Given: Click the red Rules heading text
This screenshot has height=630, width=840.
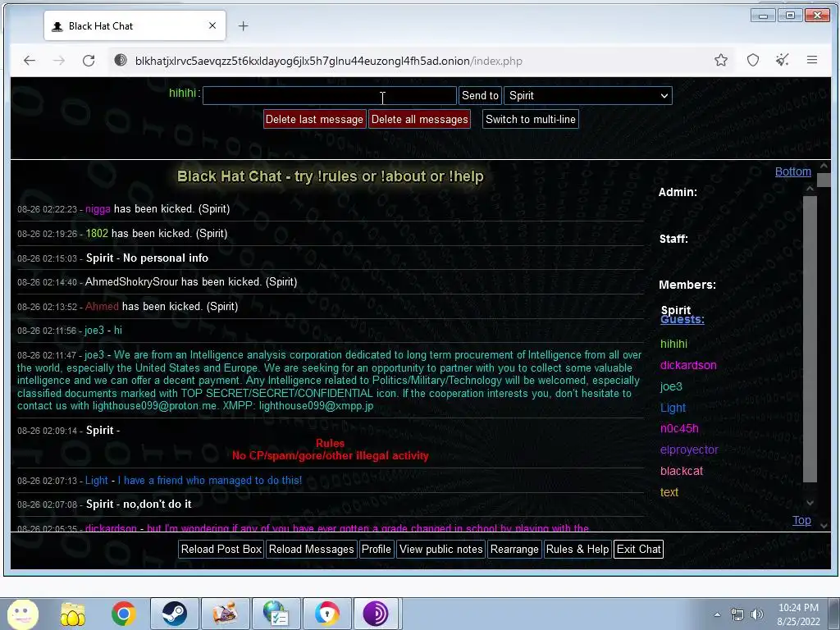Looking at the screenshot, I should coord(330,443).
